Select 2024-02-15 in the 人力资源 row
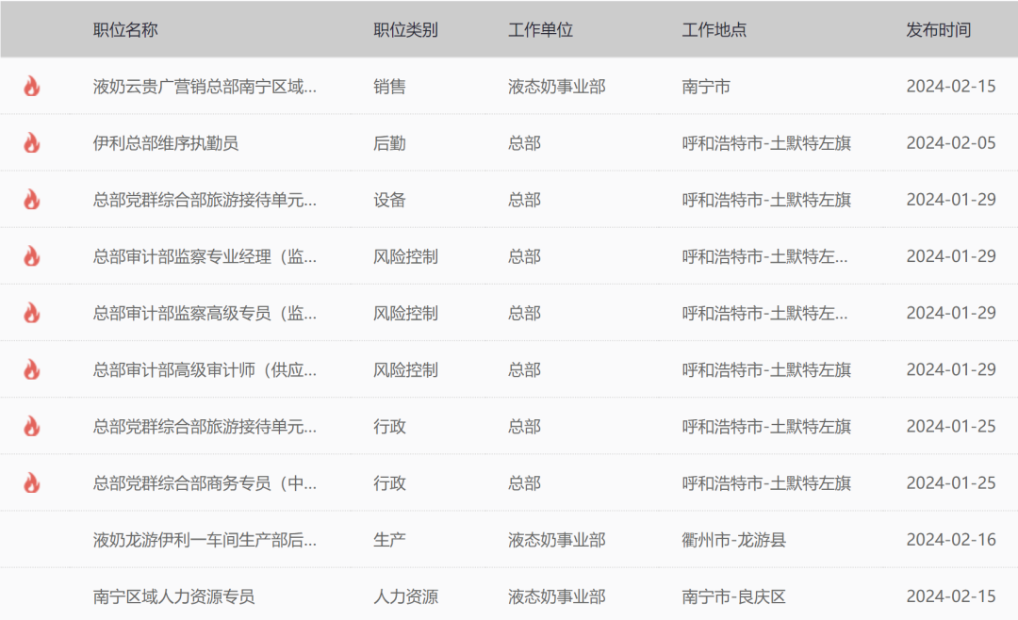This screenshot has width=1018, height=620. [951, 596]
